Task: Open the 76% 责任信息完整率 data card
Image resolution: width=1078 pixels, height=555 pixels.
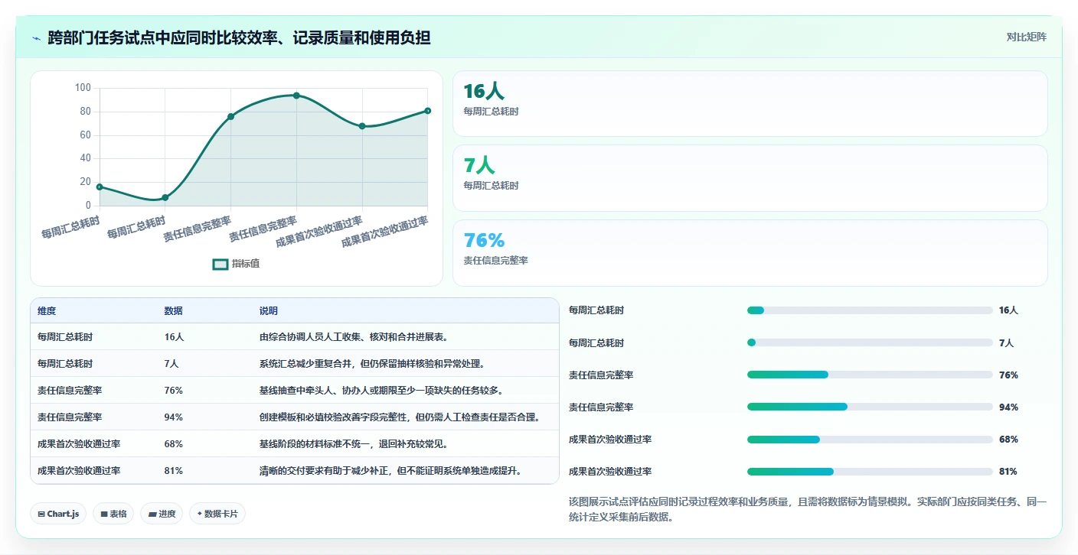Action: [750, 253]
